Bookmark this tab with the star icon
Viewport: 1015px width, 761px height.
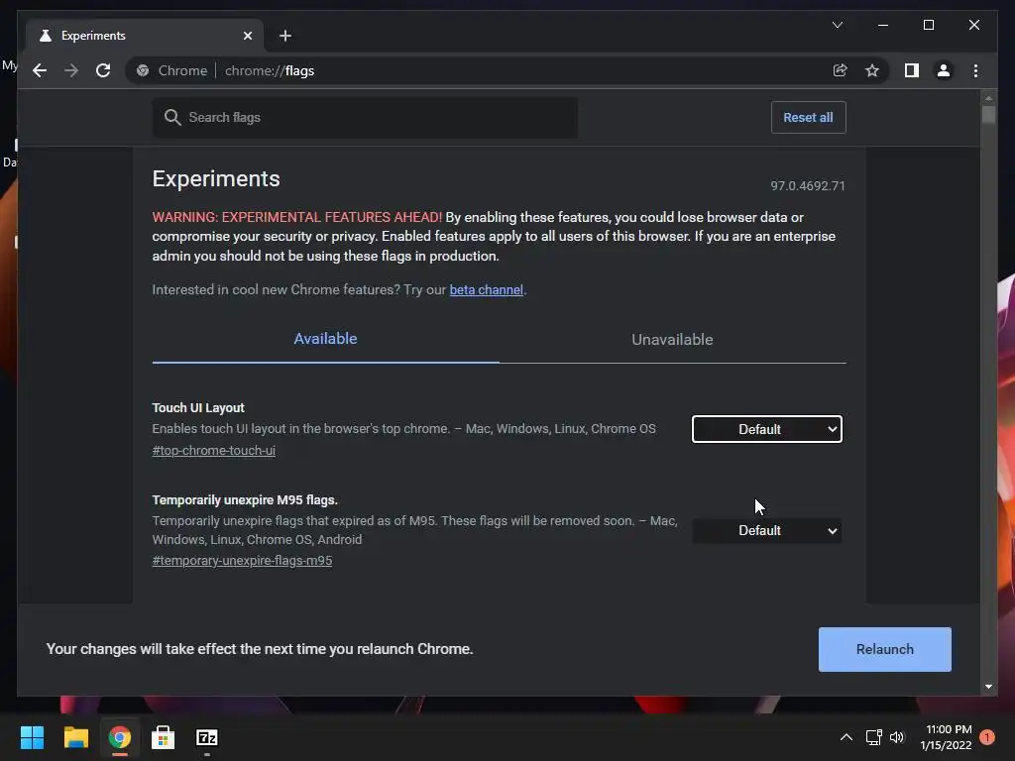tap(872, 70)
